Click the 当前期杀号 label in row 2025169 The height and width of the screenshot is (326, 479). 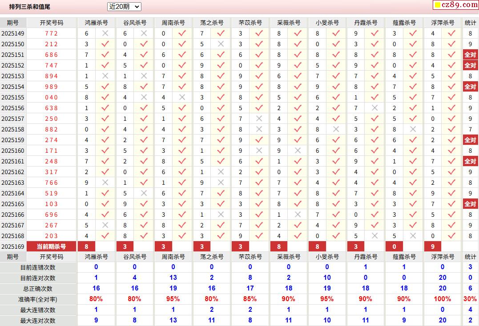(x=51, y=246)
